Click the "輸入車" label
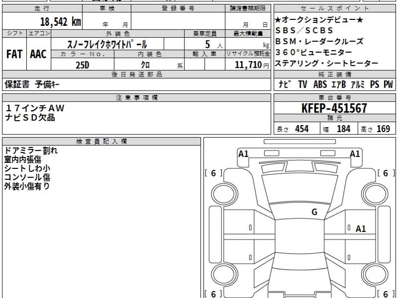Viewport: 398px width, 298px height. pyautogui.click(x=205, y=54)
